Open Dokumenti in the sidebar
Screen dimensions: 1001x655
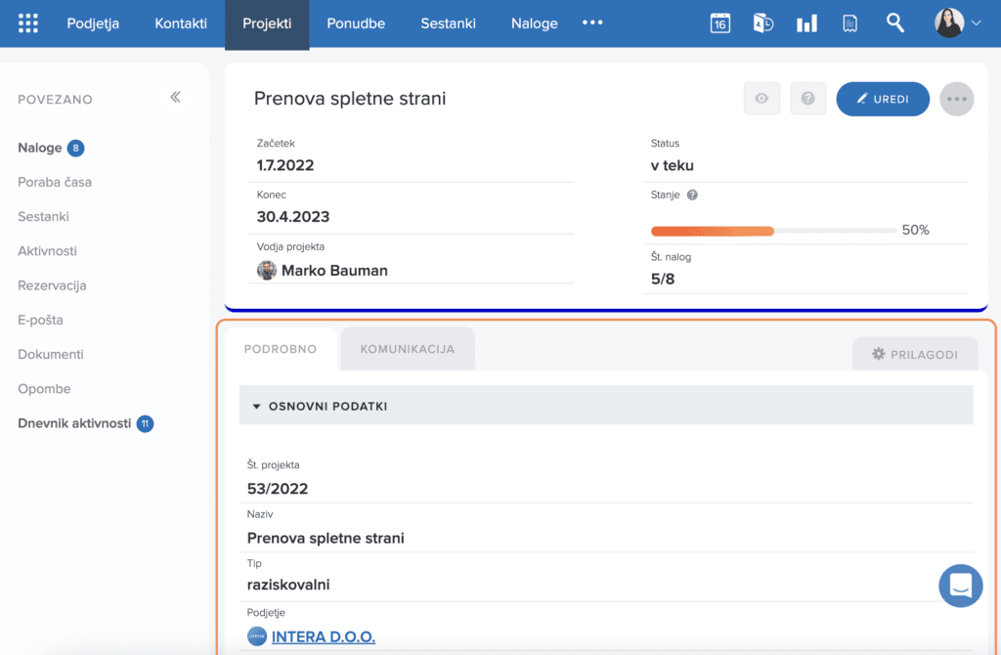pos(51,354)
